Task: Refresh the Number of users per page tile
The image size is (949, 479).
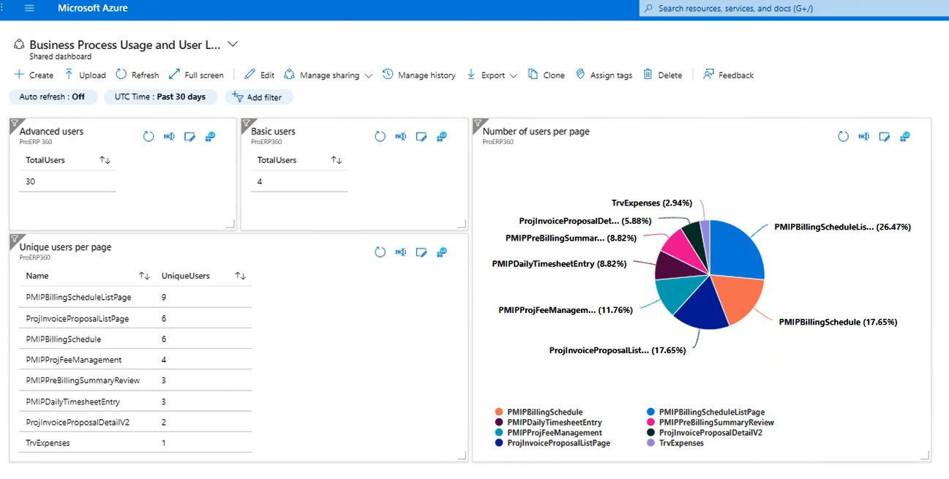Action: pos(843,137)
